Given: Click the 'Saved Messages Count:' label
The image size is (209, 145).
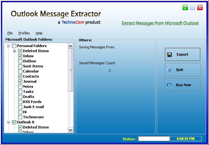Looking at the screenshot, I should click(97, 63).
